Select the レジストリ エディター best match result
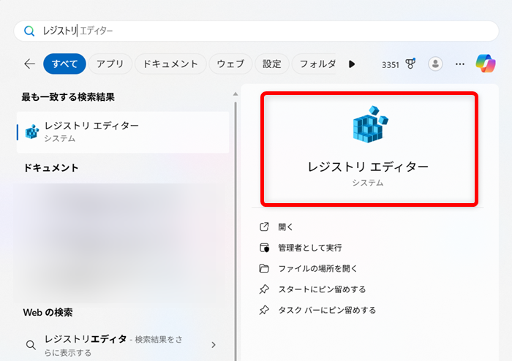 tap(123, 132)
